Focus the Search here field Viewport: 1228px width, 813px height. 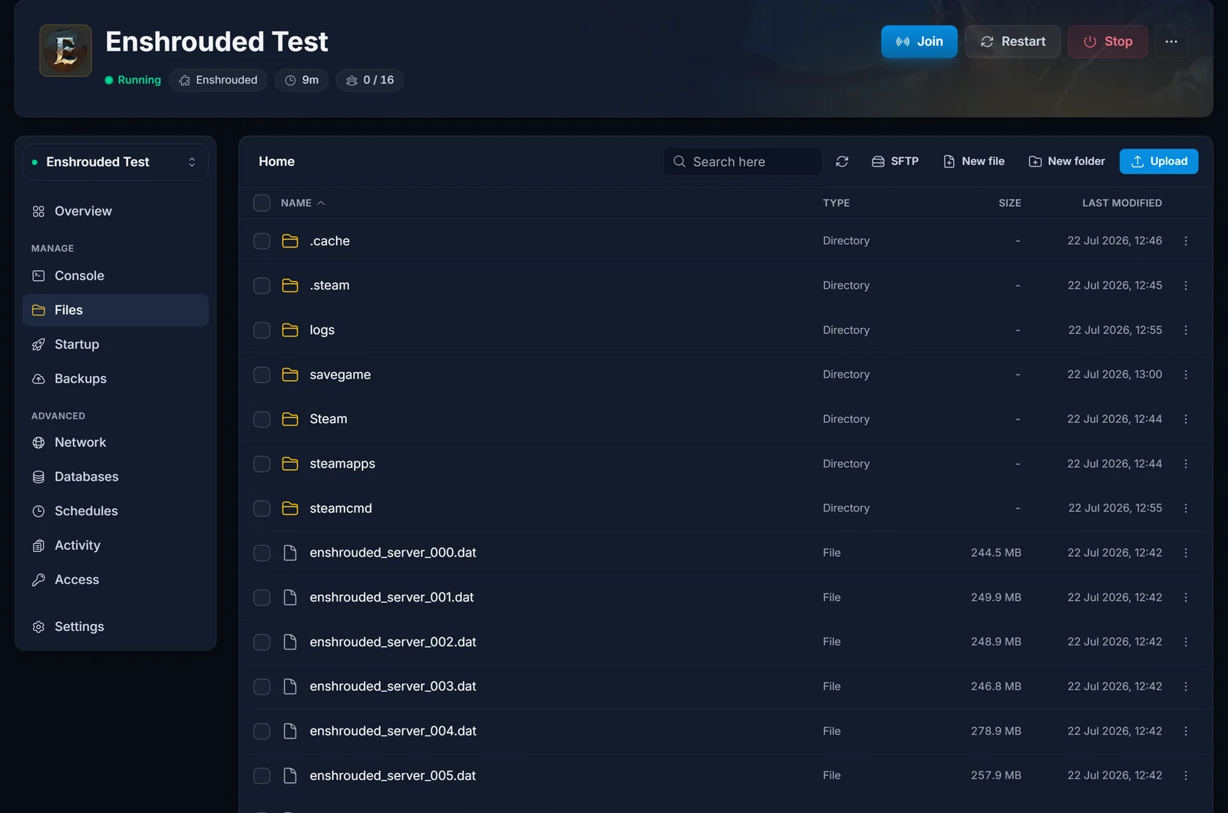tap(742, 161)
